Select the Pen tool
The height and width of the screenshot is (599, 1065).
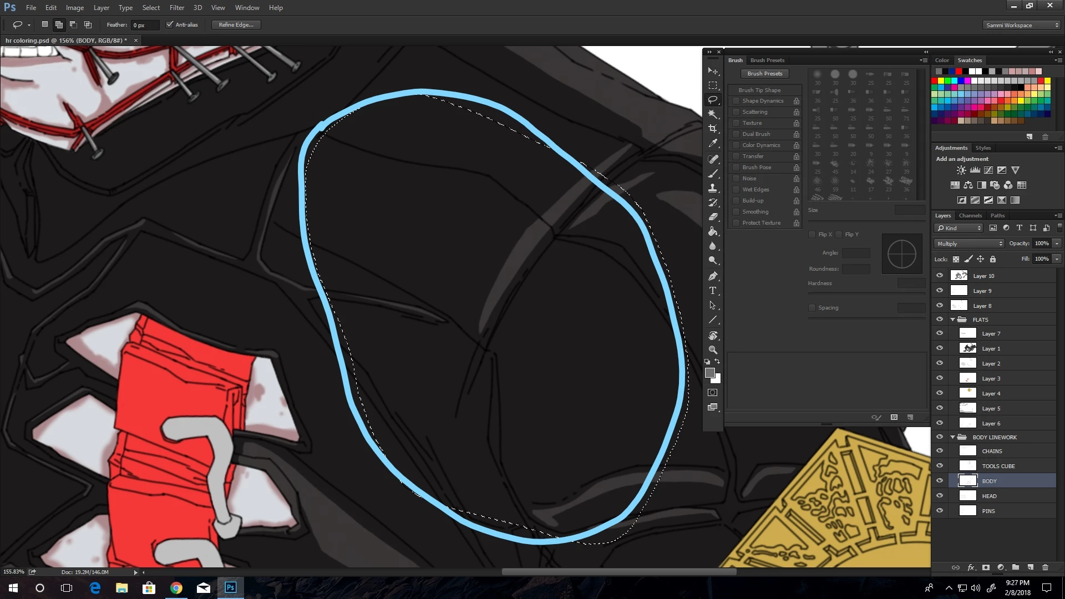tap(713, 276)
